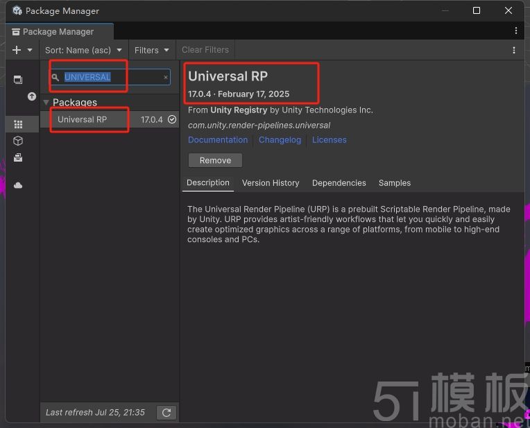Clear the search field with the x

pyautogui.click(x=166, y=77)
